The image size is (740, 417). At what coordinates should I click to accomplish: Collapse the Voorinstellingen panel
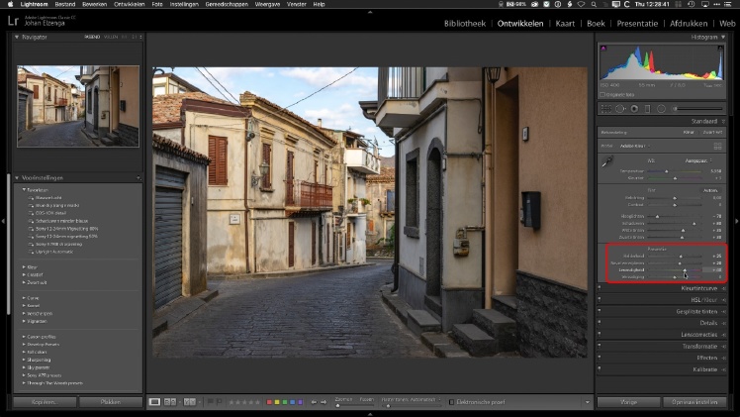coord(17,178)
